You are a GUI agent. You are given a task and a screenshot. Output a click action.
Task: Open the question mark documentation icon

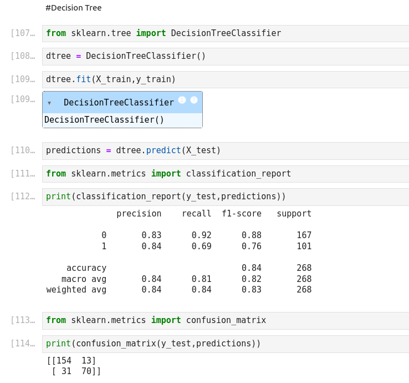[194, 100]
